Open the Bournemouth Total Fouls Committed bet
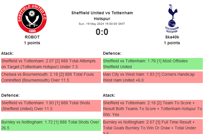 point(51,77)
